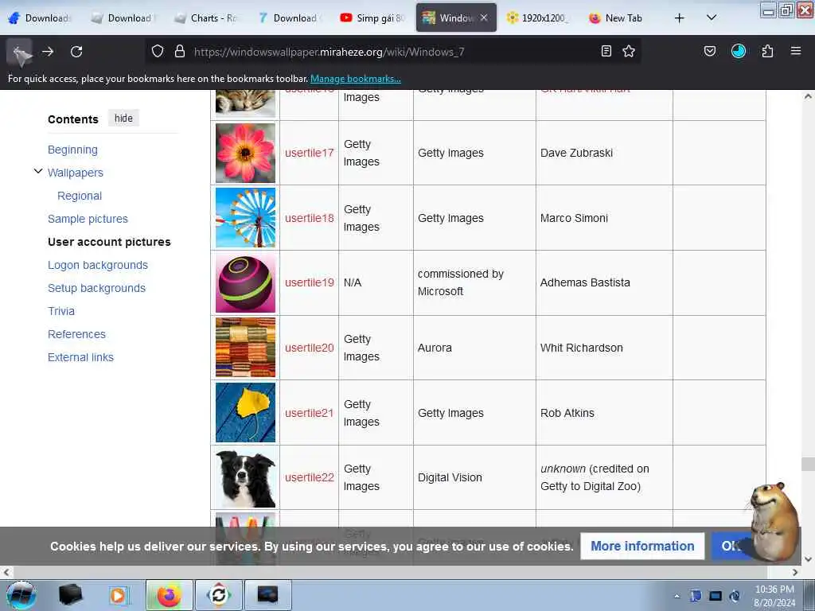Collapse the Wallpapers section chevron
This screenshot has height=611, width=815.
[x=38, y=172]
